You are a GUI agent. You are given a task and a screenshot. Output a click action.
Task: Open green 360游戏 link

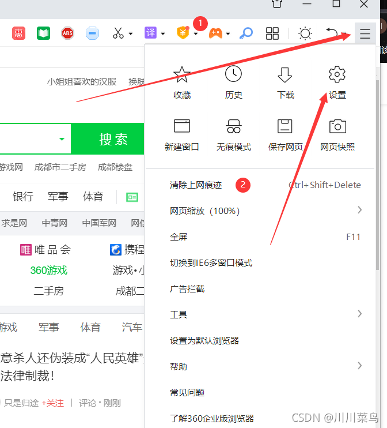click(x=49, y=271)
